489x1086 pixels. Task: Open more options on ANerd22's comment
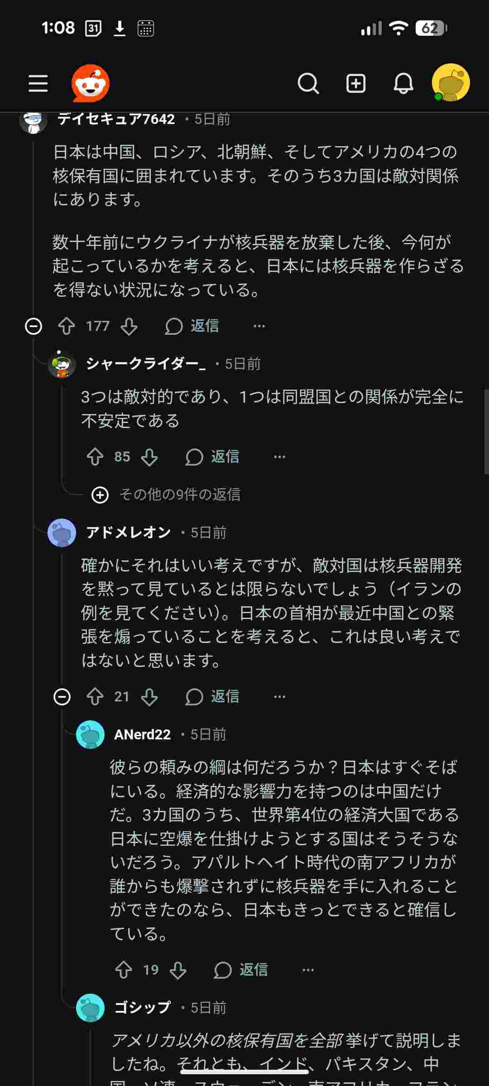tap(308, 970)
